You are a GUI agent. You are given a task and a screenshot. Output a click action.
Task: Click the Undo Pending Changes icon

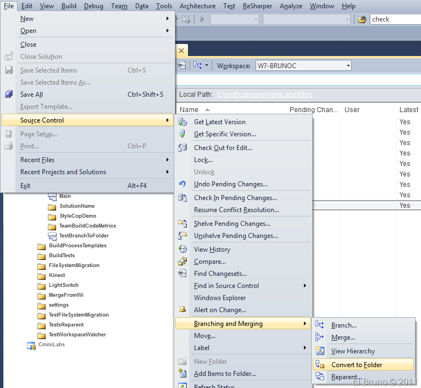point(183,184)
